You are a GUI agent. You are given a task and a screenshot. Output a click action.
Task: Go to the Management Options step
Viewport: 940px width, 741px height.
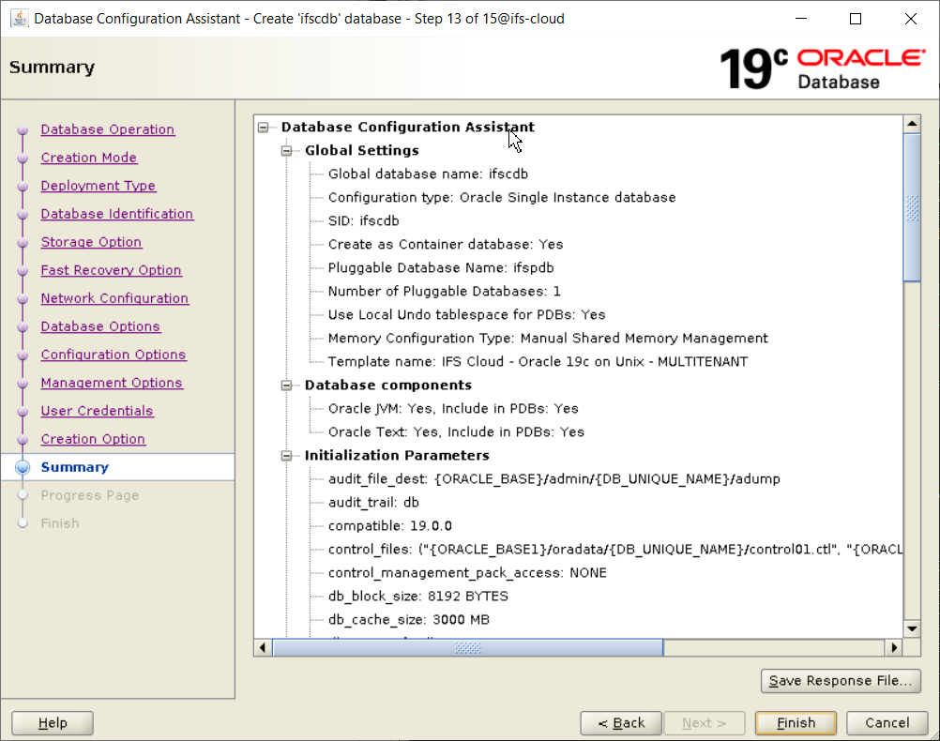coord(112,383)
